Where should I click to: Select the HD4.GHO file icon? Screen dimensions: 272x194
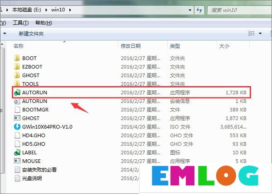[17, 135]
